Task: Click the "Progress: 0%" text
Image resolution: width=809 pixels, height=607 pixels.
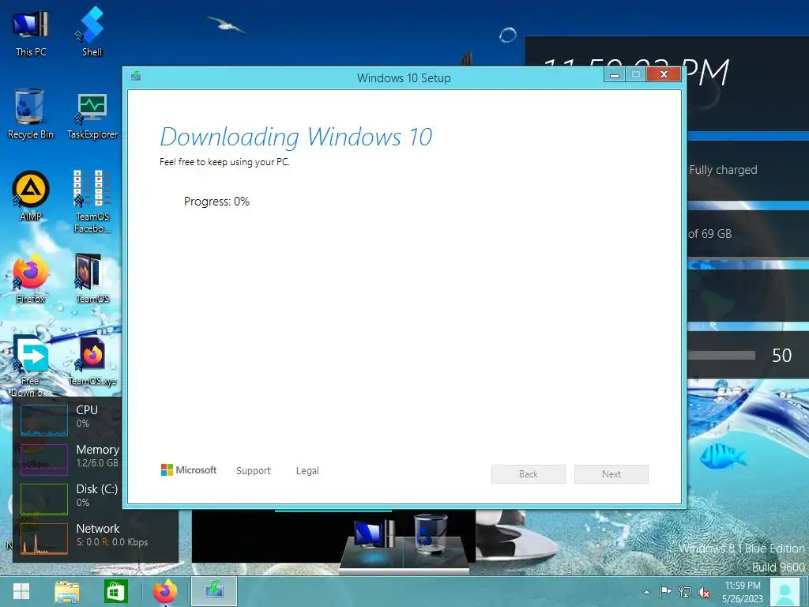Action: 216,202
